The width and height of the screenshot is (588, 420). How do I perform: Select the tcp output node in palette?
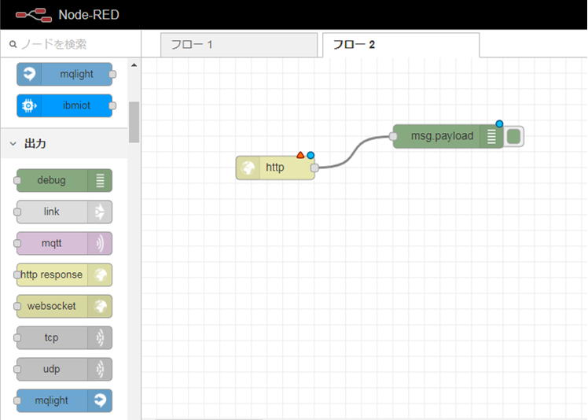click(64, 337)
